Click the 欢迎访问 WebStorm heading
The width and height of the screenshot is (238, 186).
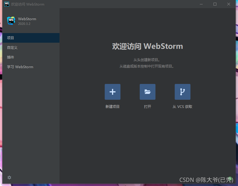click(148, 46)
